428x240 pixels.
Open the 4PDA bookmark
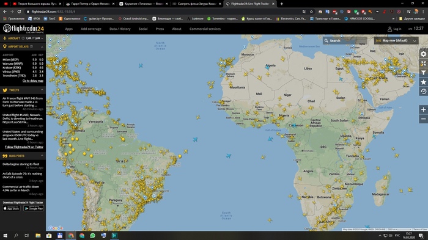34,19
